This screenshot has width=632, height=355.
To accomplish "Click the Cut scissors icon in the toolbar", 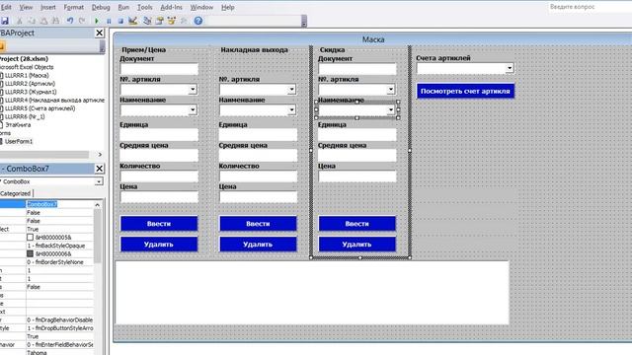I will tap(19, 21).
